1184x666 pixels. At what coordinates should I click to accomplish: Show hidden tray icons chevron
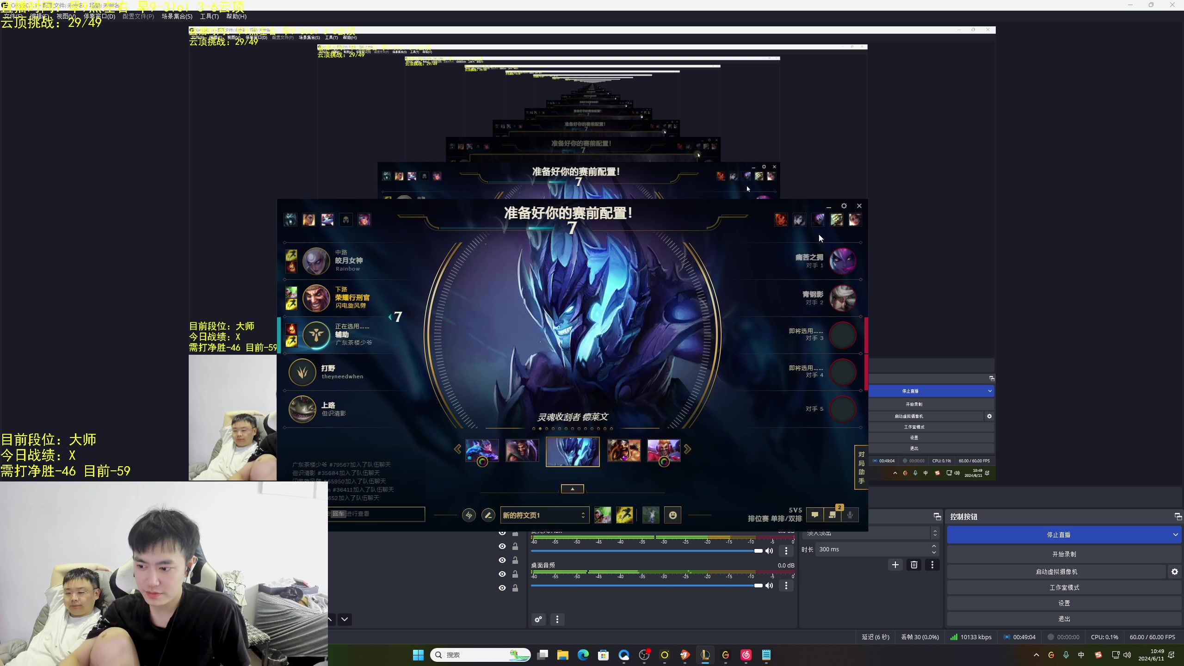[x=1036, y=655]
